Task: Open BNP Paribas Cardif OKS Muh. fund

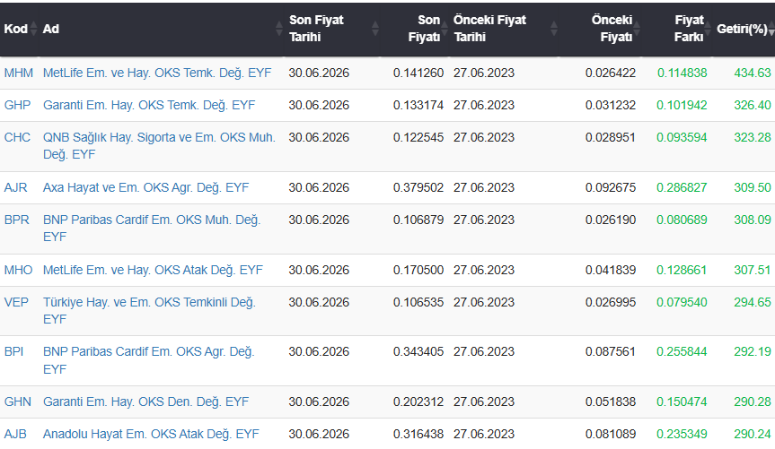Action: pyautogui.click(x=151, y=228)
